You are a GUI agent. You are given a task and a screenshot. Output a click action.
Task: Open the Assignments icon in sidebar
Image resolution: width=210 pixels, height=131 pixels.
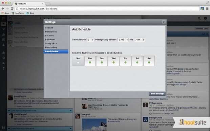3,40
